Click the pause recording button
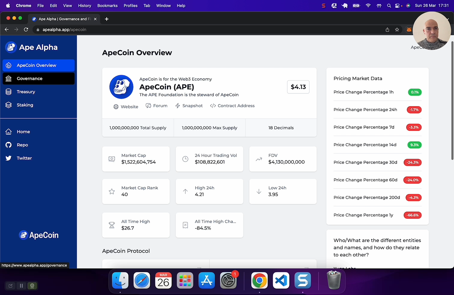454x295 pixels. [21, 286]
